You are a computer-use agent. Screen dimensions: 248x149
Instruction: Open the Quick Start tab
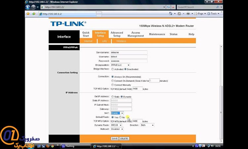coord(86,34)
